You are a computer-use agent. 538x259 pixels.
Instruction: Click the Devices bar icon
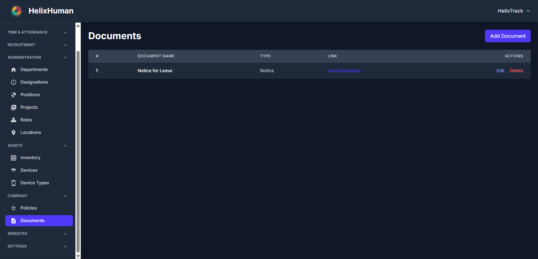click(x=13, y=170)
